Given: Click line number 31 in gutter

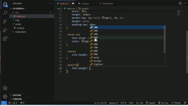Looking at the screenshot, I should coord(61,68).
